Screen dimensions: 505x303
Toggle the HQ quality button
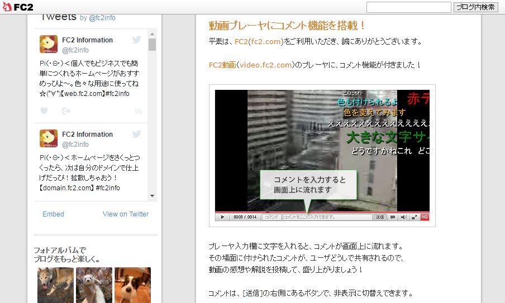point(425,217)
